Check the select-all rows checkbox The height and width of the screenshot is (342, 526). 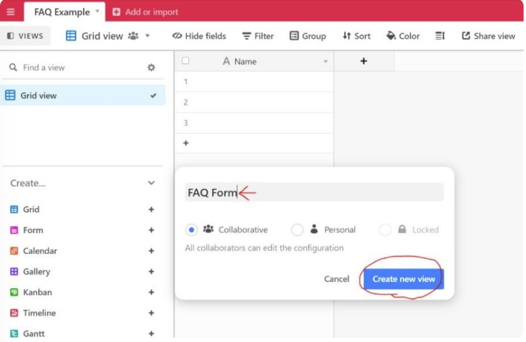click(x=185, y=61)
